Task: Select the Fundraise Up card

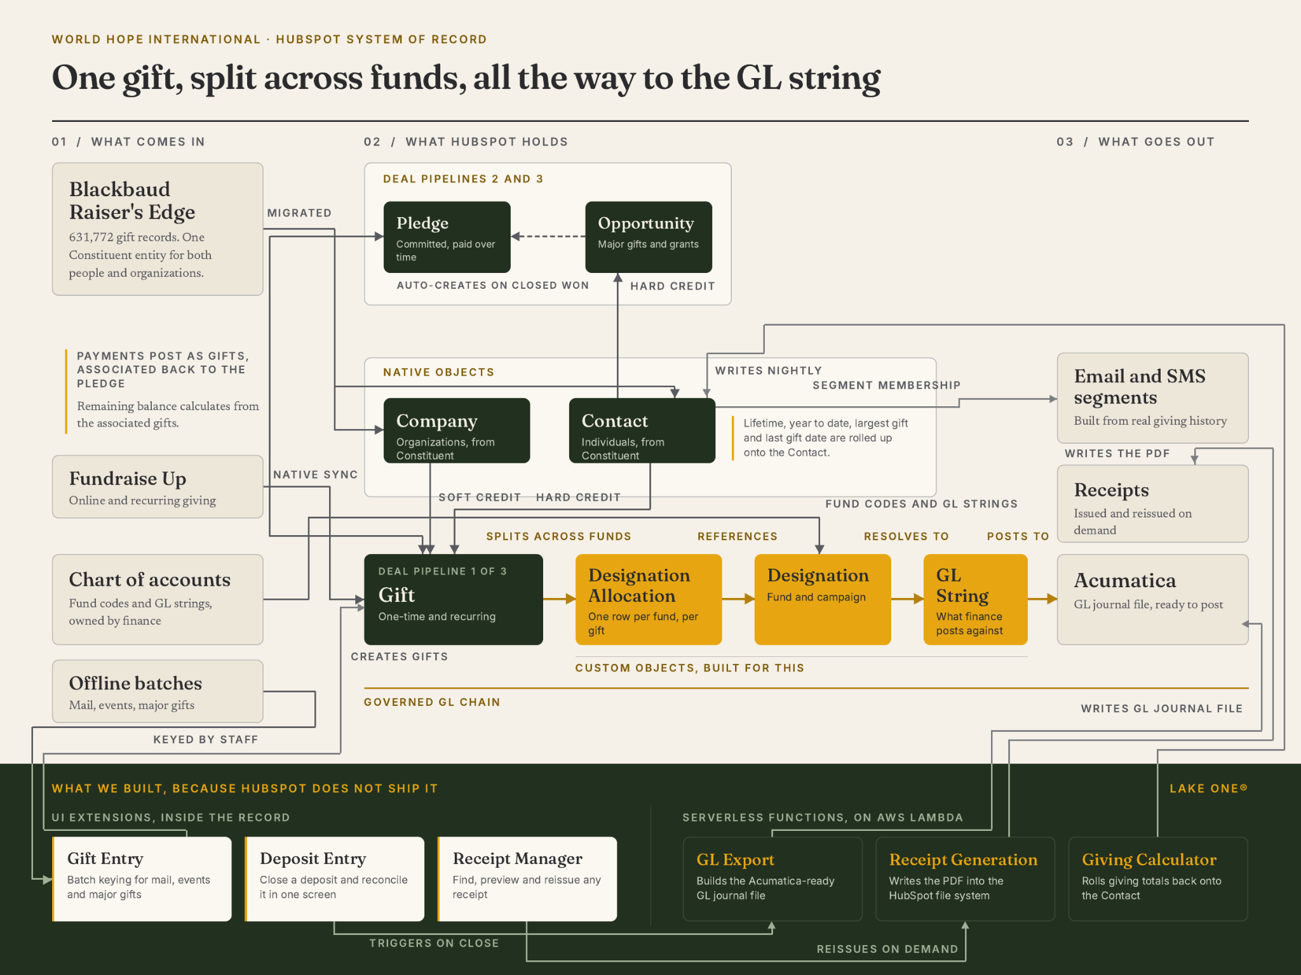Action: click(x=158, y=487)
